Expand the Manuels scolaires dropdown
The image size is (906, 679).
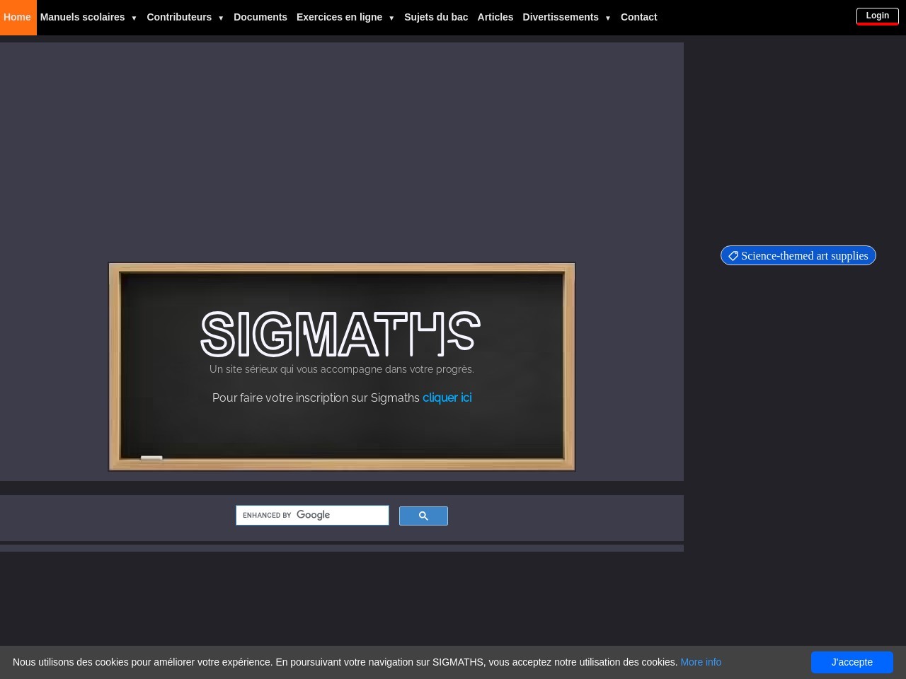point(88,17)
